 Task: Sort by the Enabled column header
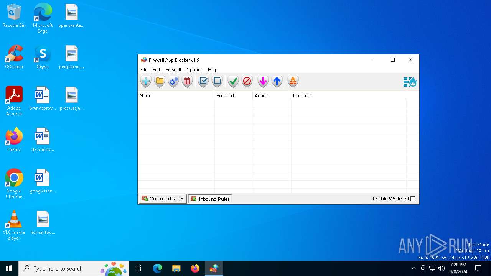[234, 96]
